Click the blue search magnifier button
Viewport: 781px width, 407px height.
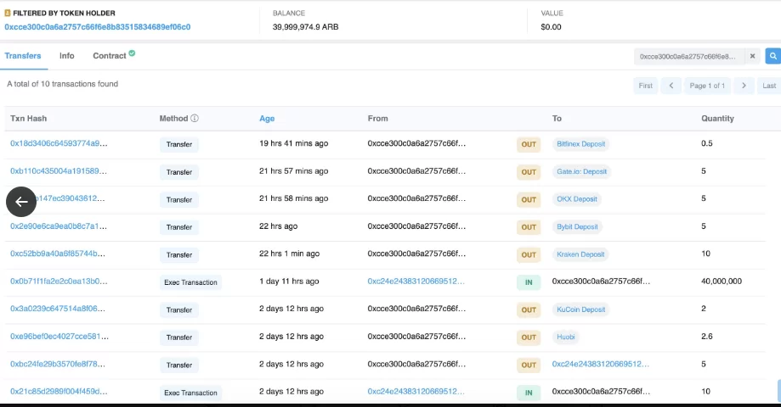773,56
